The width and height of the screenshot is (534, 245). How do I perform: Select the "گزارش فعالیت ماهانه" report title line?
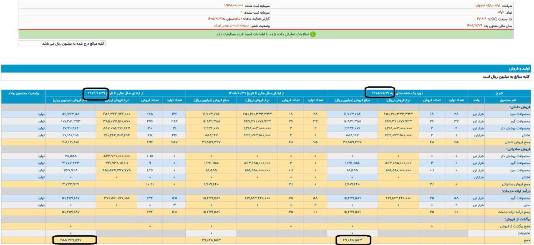pyautogui.click(x=239, y=19)
